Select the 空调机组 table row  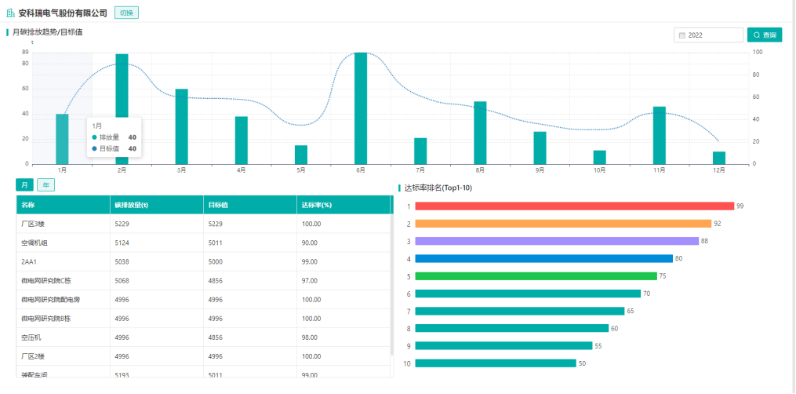(x=203, y=243)
